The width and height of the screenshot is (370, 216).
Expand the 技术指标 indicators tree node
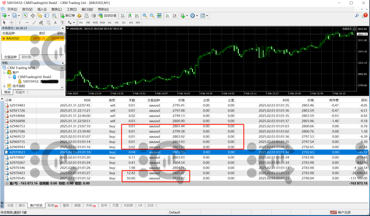point(4,86)
